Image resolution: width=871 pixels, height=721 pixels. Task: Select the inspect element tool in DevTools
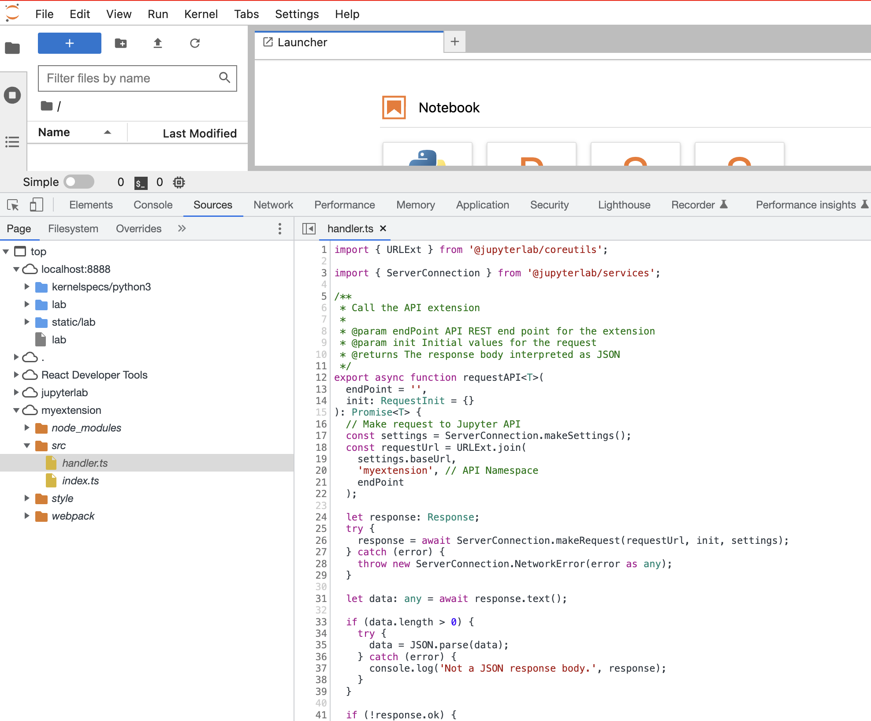[13, 204]
